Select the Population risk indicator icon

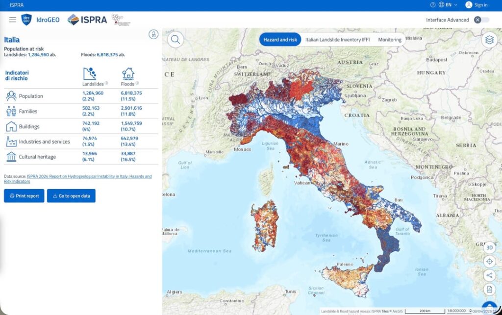[11, 96]
